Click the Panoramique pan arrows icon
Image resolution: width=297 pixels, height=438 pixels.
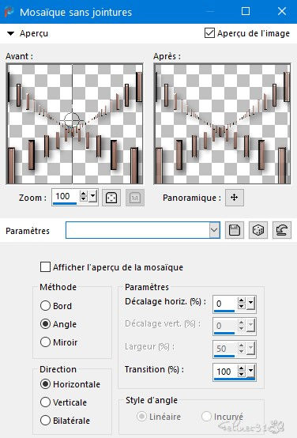point(235,198)
